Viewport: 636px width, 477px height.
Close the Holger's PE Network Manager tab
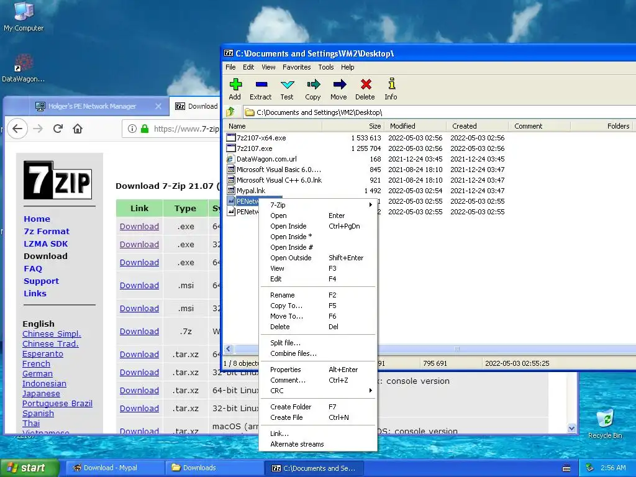click(158, 106)
